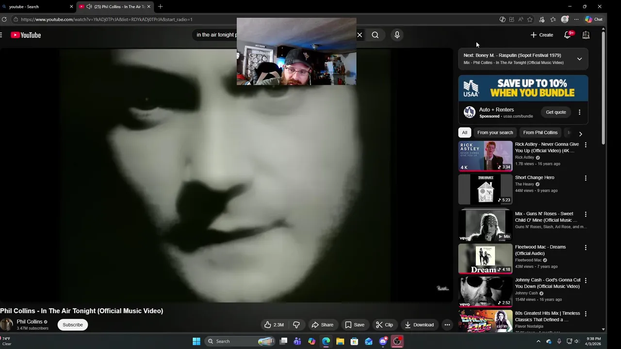This screenshot has height=349, width=621.
Task: Open more options for Short Change Hero
Action: tap(586, 178)
